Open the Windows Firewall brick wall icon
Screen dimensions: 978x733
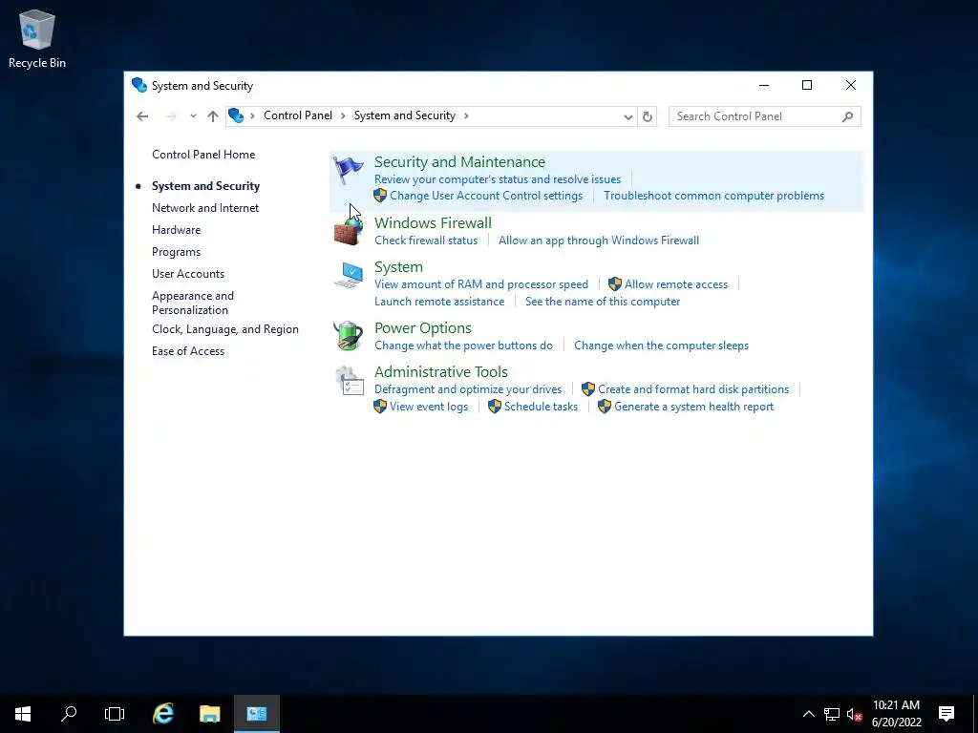[348, 231]
